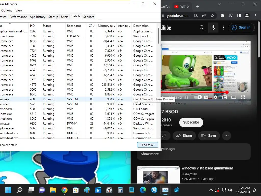Image resolution: width=261 pixels, height=196 pixels.
Task: Open Windows Start menu
Action: [8, 190]
